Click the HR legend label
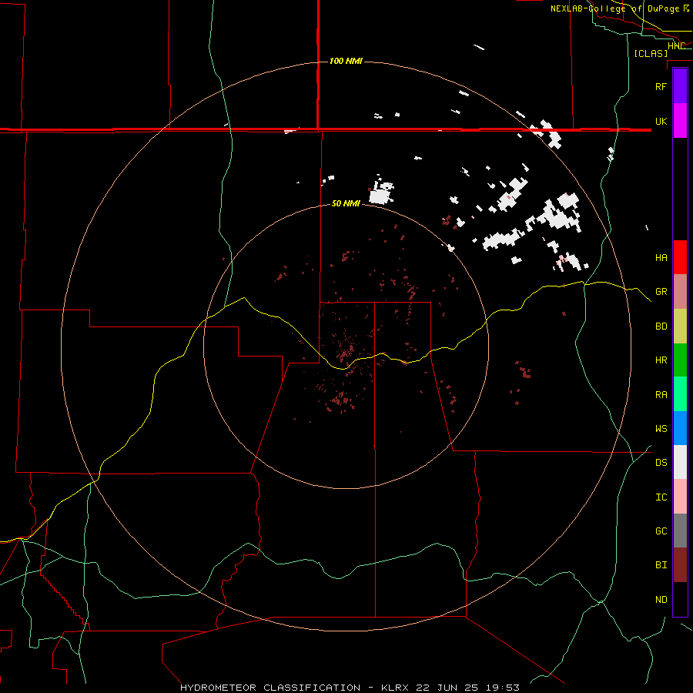This screenshot has height=693, width=693. pos(661,360)
